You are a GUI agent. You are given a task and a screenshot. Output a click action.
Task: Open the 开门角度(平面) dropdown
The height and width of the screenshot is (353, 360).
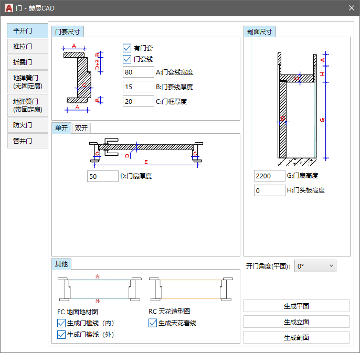click(315, 266)
